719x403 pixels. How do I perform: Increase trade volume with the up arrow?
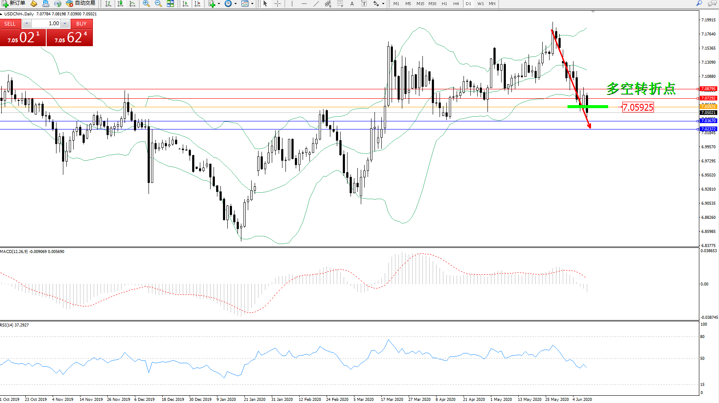pos(65,24)
